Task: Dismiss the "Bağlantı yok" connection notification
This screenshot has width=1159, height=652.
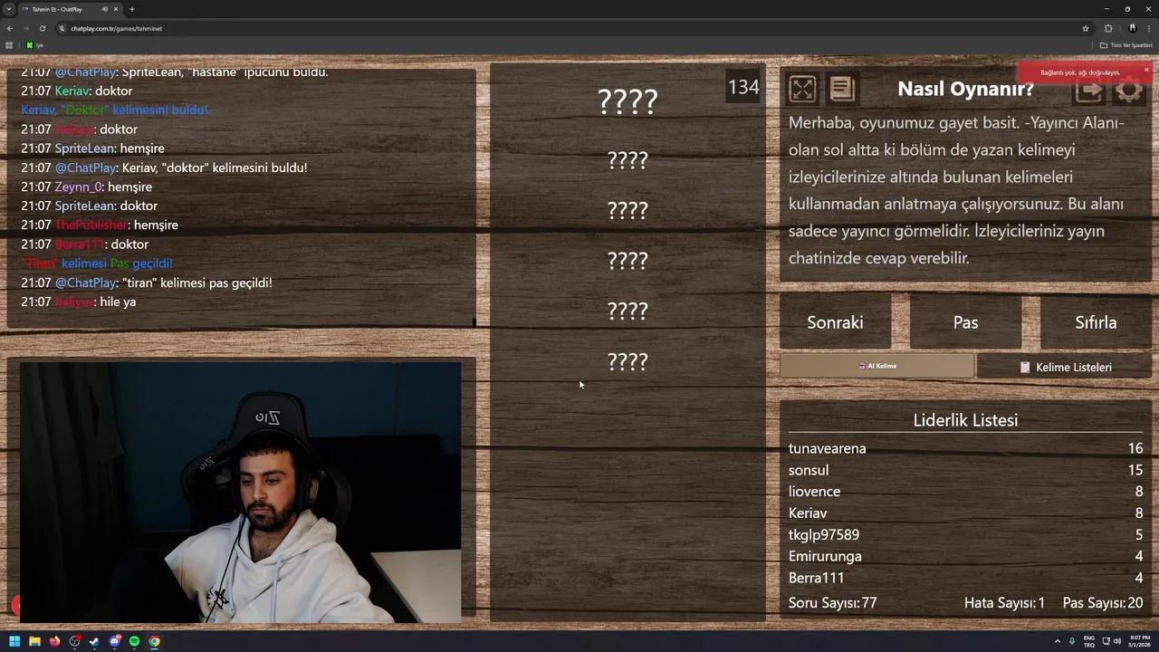Action: 1146,70
